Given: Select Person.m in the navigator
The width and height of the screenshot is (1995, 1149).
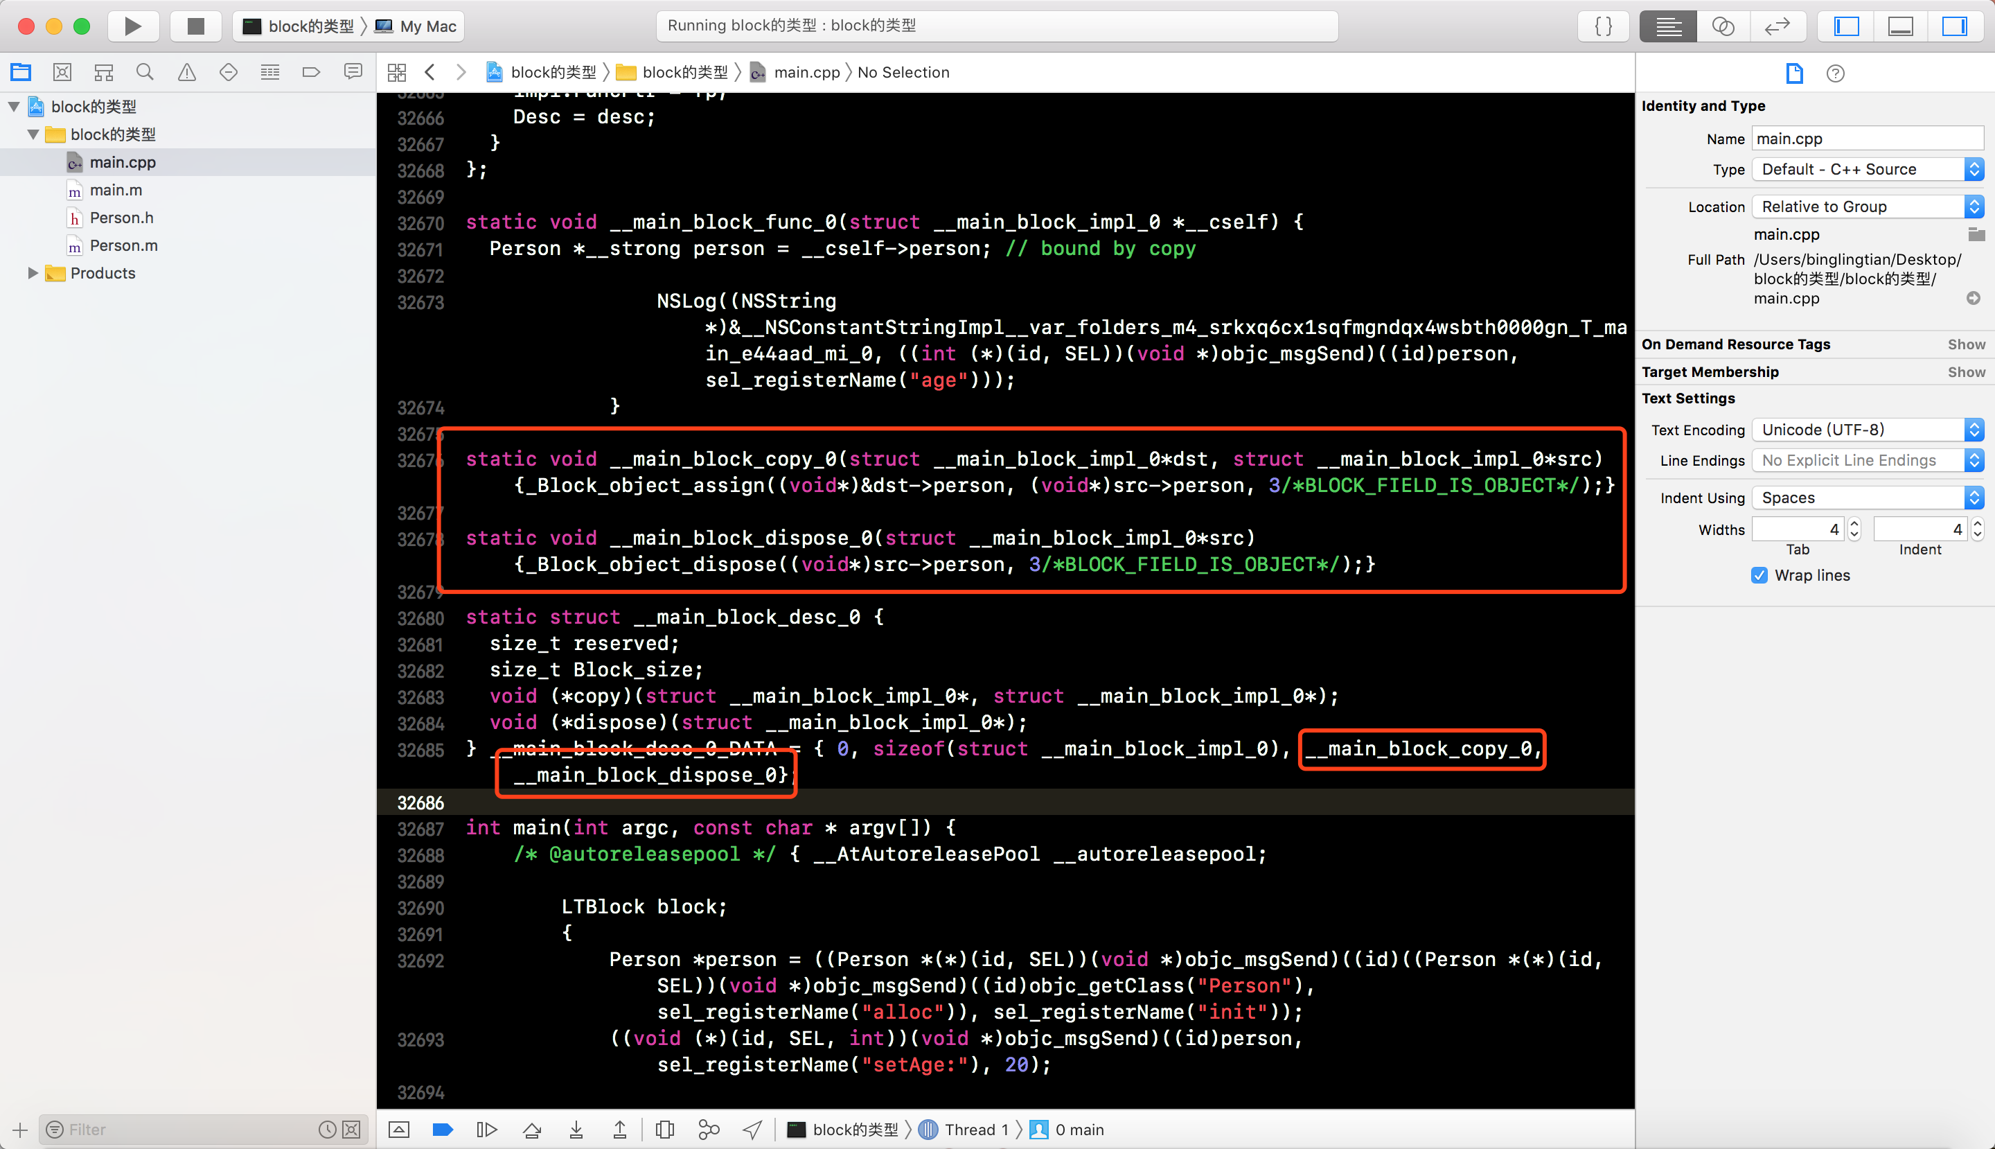Looking at the screenshot, I should tap(123, 245).
